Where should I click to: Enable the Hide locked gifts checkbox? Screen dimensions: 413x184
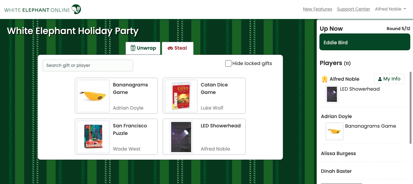(x=229, y=63)
